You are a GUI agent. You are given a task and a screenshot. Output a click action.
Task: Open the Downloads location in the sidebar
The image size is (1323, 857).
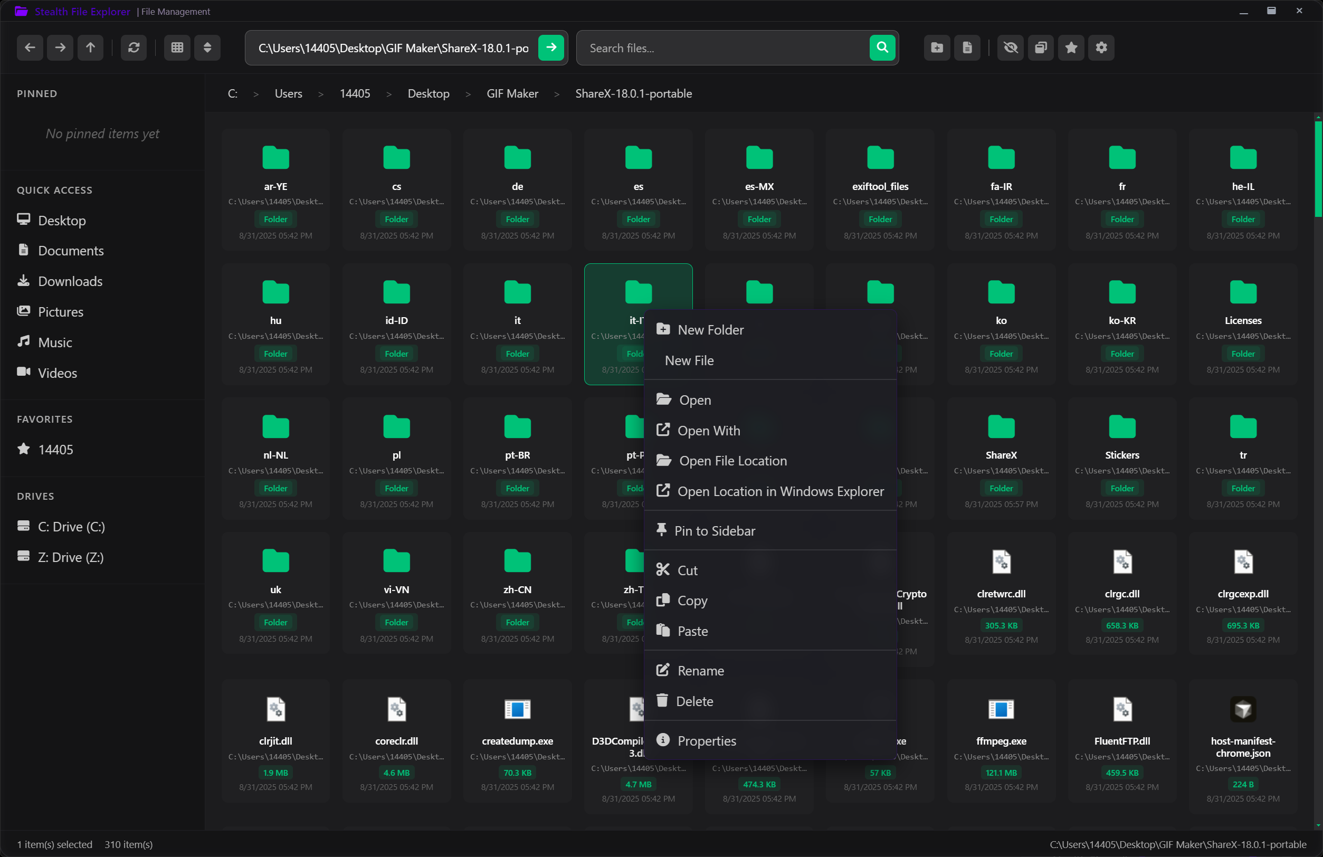[70, 281]
